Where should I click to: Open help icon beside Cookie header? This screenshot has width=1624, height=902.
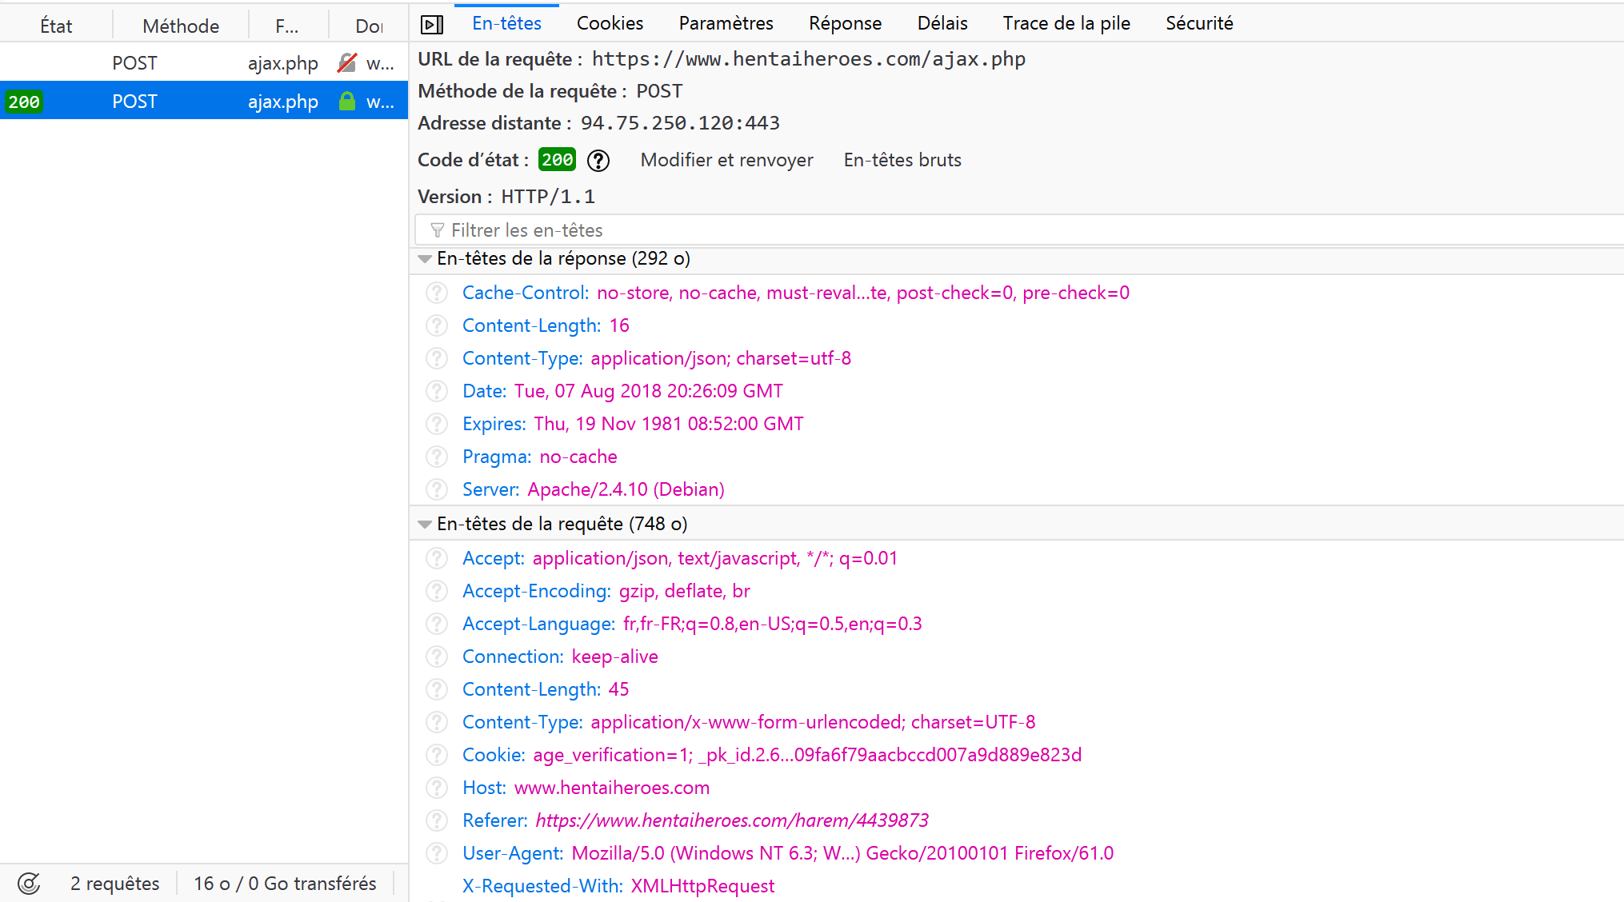coord(437,755)
